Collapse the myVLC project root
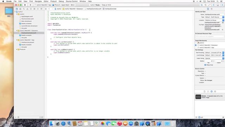This screenshot has width=225, height=127. 15,12
